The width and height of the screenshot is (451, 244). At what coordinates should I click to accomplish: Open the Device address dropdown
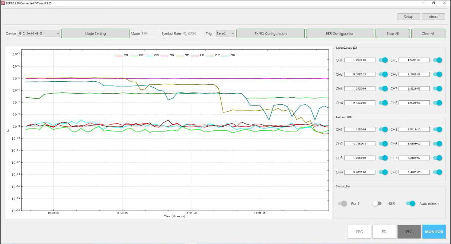(39, 34)
